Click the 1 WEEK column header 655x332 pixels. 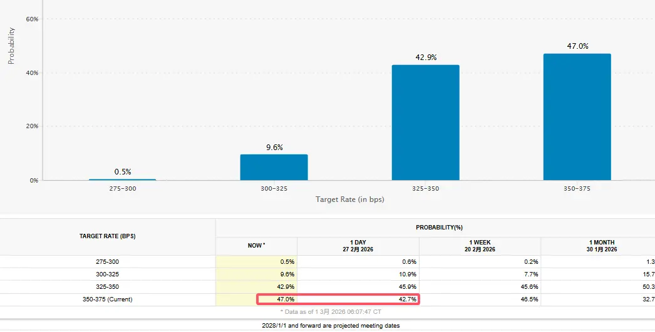(x=480, y=246)
